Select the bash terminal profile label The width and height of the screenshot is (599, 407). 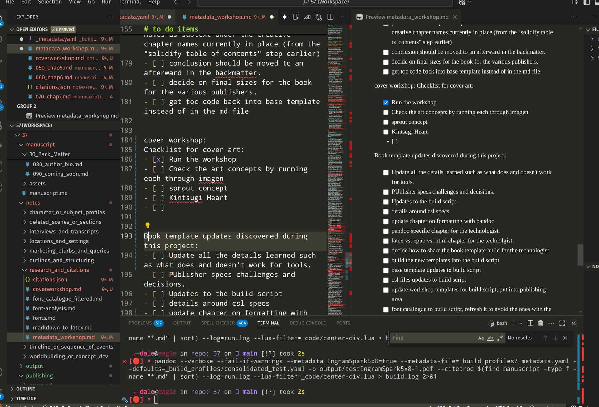[x=502, y=323]
